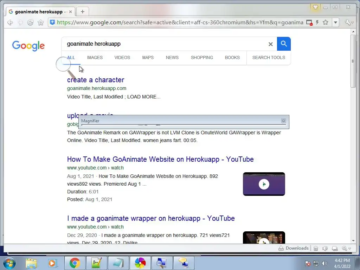Click the blocked pop-up icon in address bar
Image resolution: width=360 pixels, height=270 pixels.
coord(309,22)
